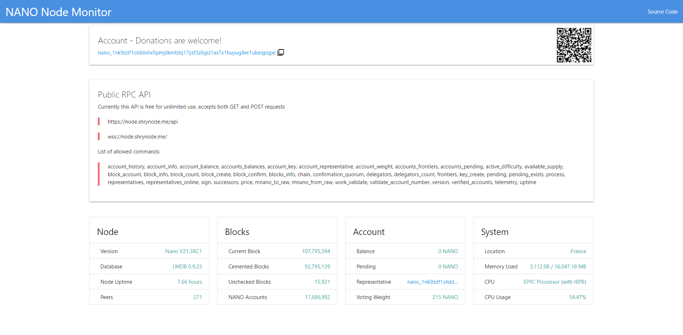Viewport: 683px width, 335px height.
Task: Select Unchecked Blocks value 15,921
Action: [322, 282]
